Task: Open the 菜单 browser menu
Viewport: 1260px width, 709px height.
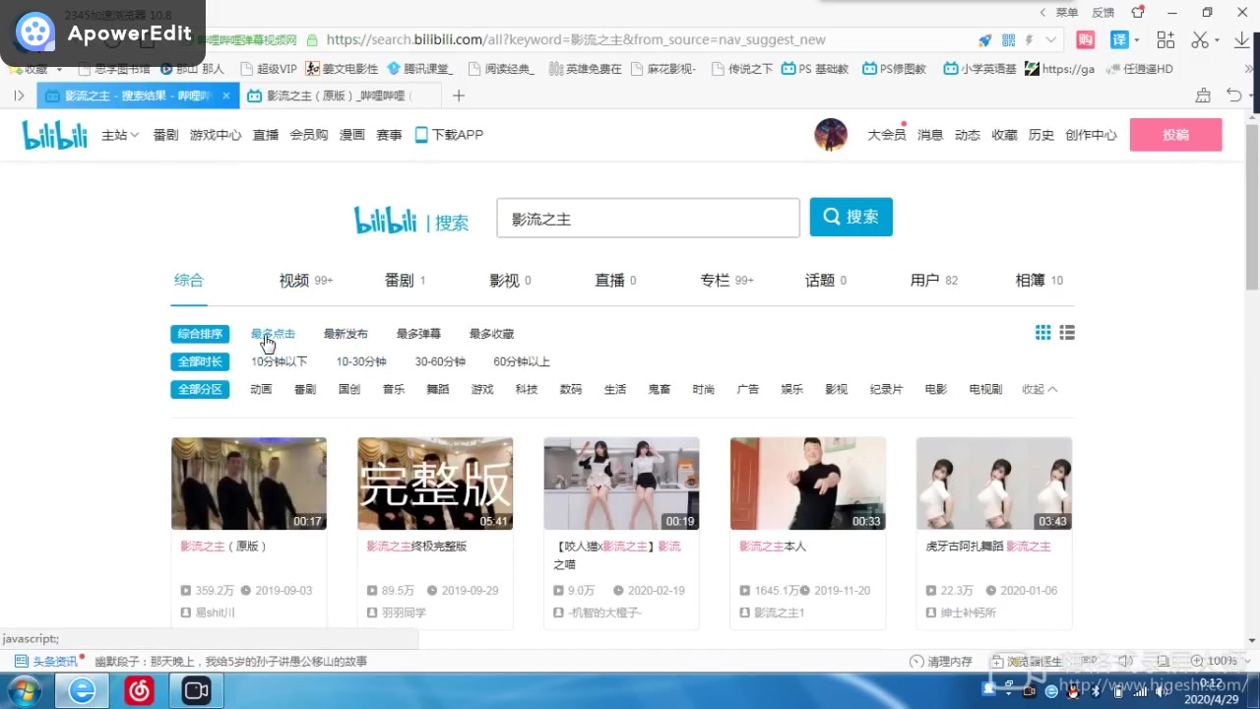Action: (x=1066, y=12)
